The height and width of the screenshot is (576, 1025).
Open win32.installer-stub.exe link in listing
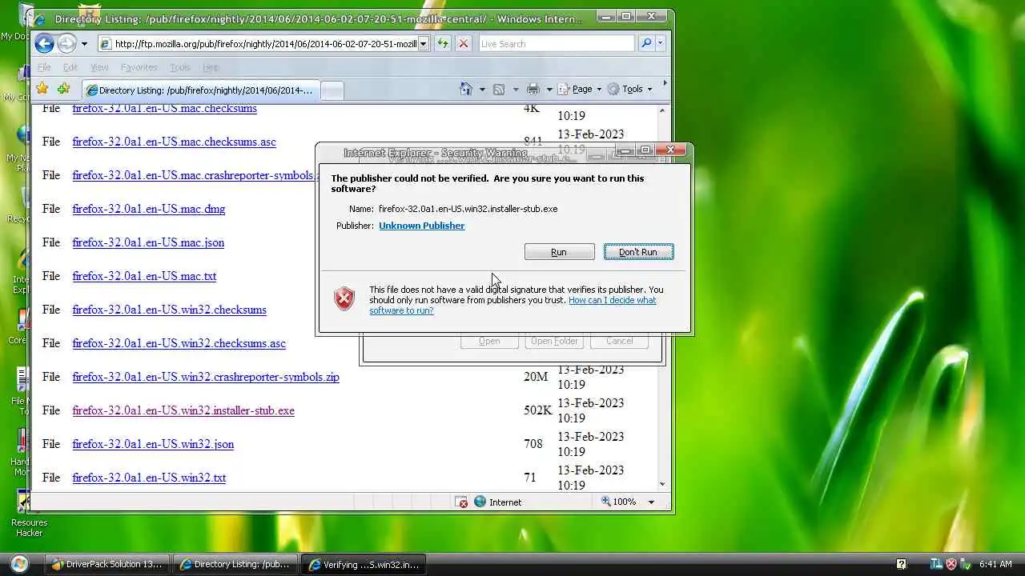point(183,410)
